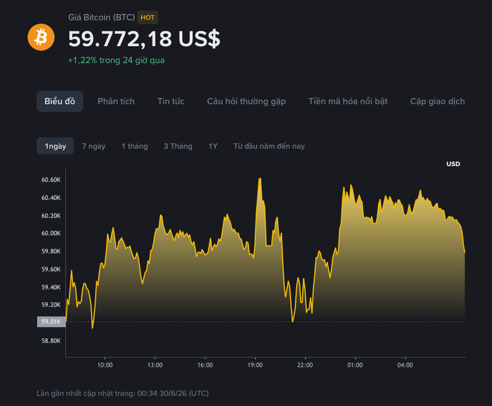Click the +1,22% trong 24 giờ qua text
The width and height of the screenshot is (492, 406).
116,60
